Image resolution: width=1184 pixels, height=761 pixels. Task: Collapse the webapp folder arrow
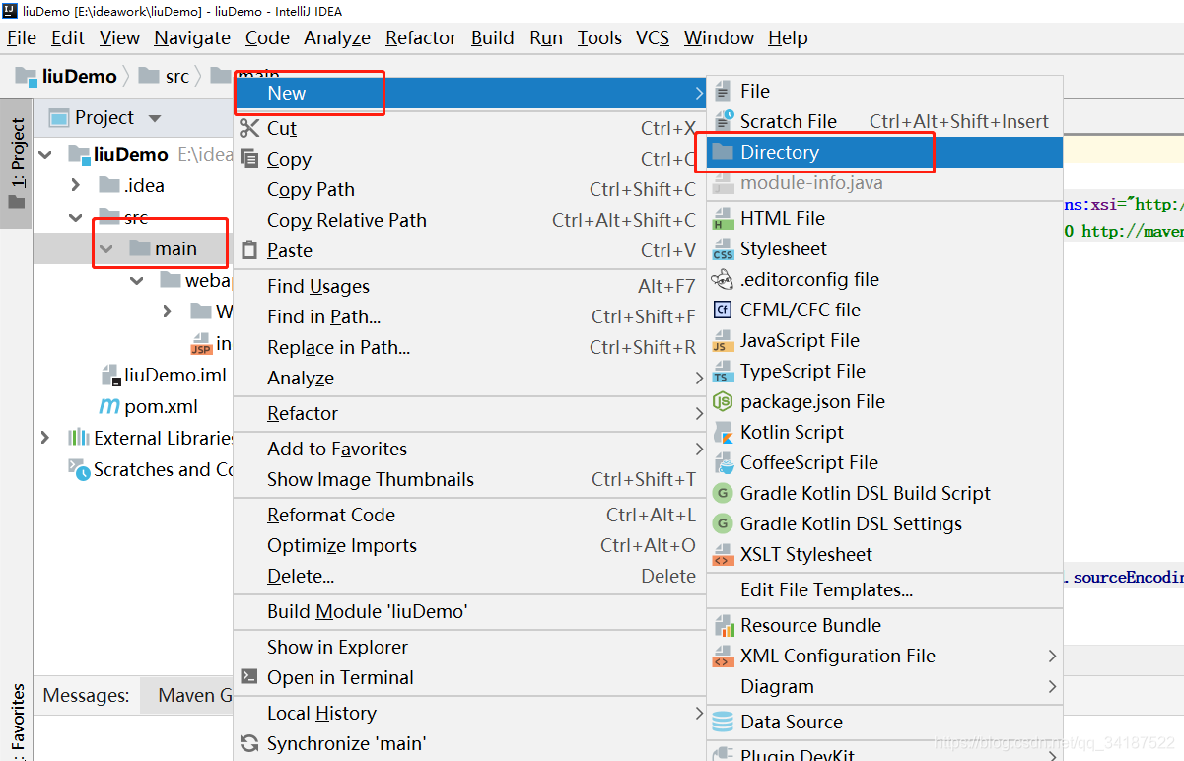point(137,281)
